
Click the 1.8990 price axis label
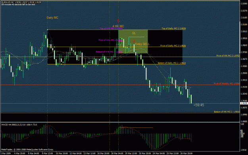tap(244, 115)
